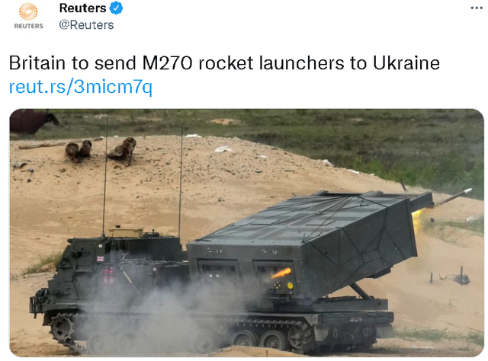Click the word M270 in tweet
The height and width of the screenshot is (361, 488).
167,63
